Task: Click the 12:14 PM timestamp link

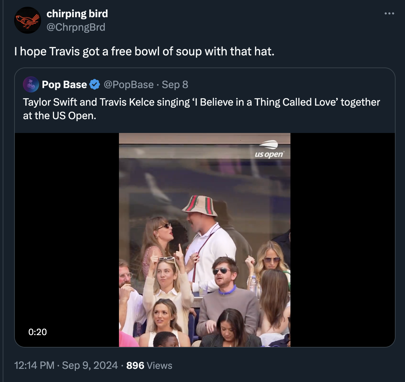Action: pyautogui.click(x=34, y=365)
